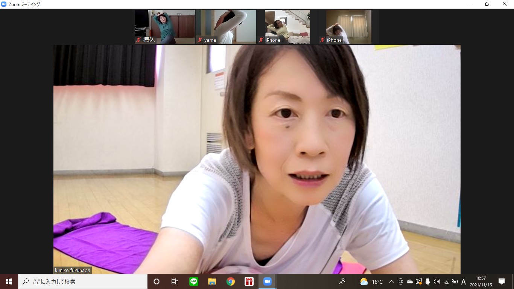Restore down the Zoom window
Screen dimensions: 514x289
coord(487,4)
